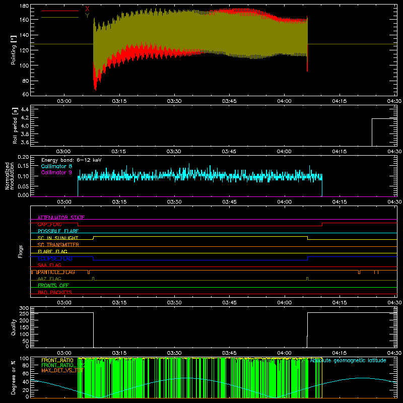
Task: Click the 3.6 tick on Roll period axis
Action: tap(25, 142)
